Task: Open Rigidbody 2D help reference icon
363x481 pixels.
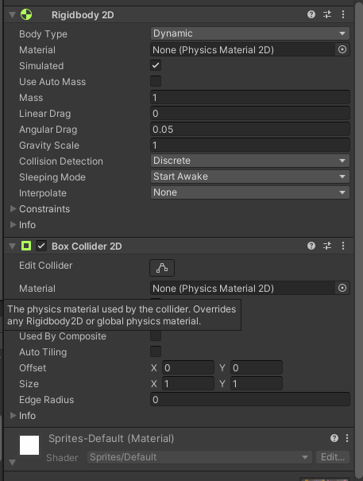Action: tap(311, 14)
